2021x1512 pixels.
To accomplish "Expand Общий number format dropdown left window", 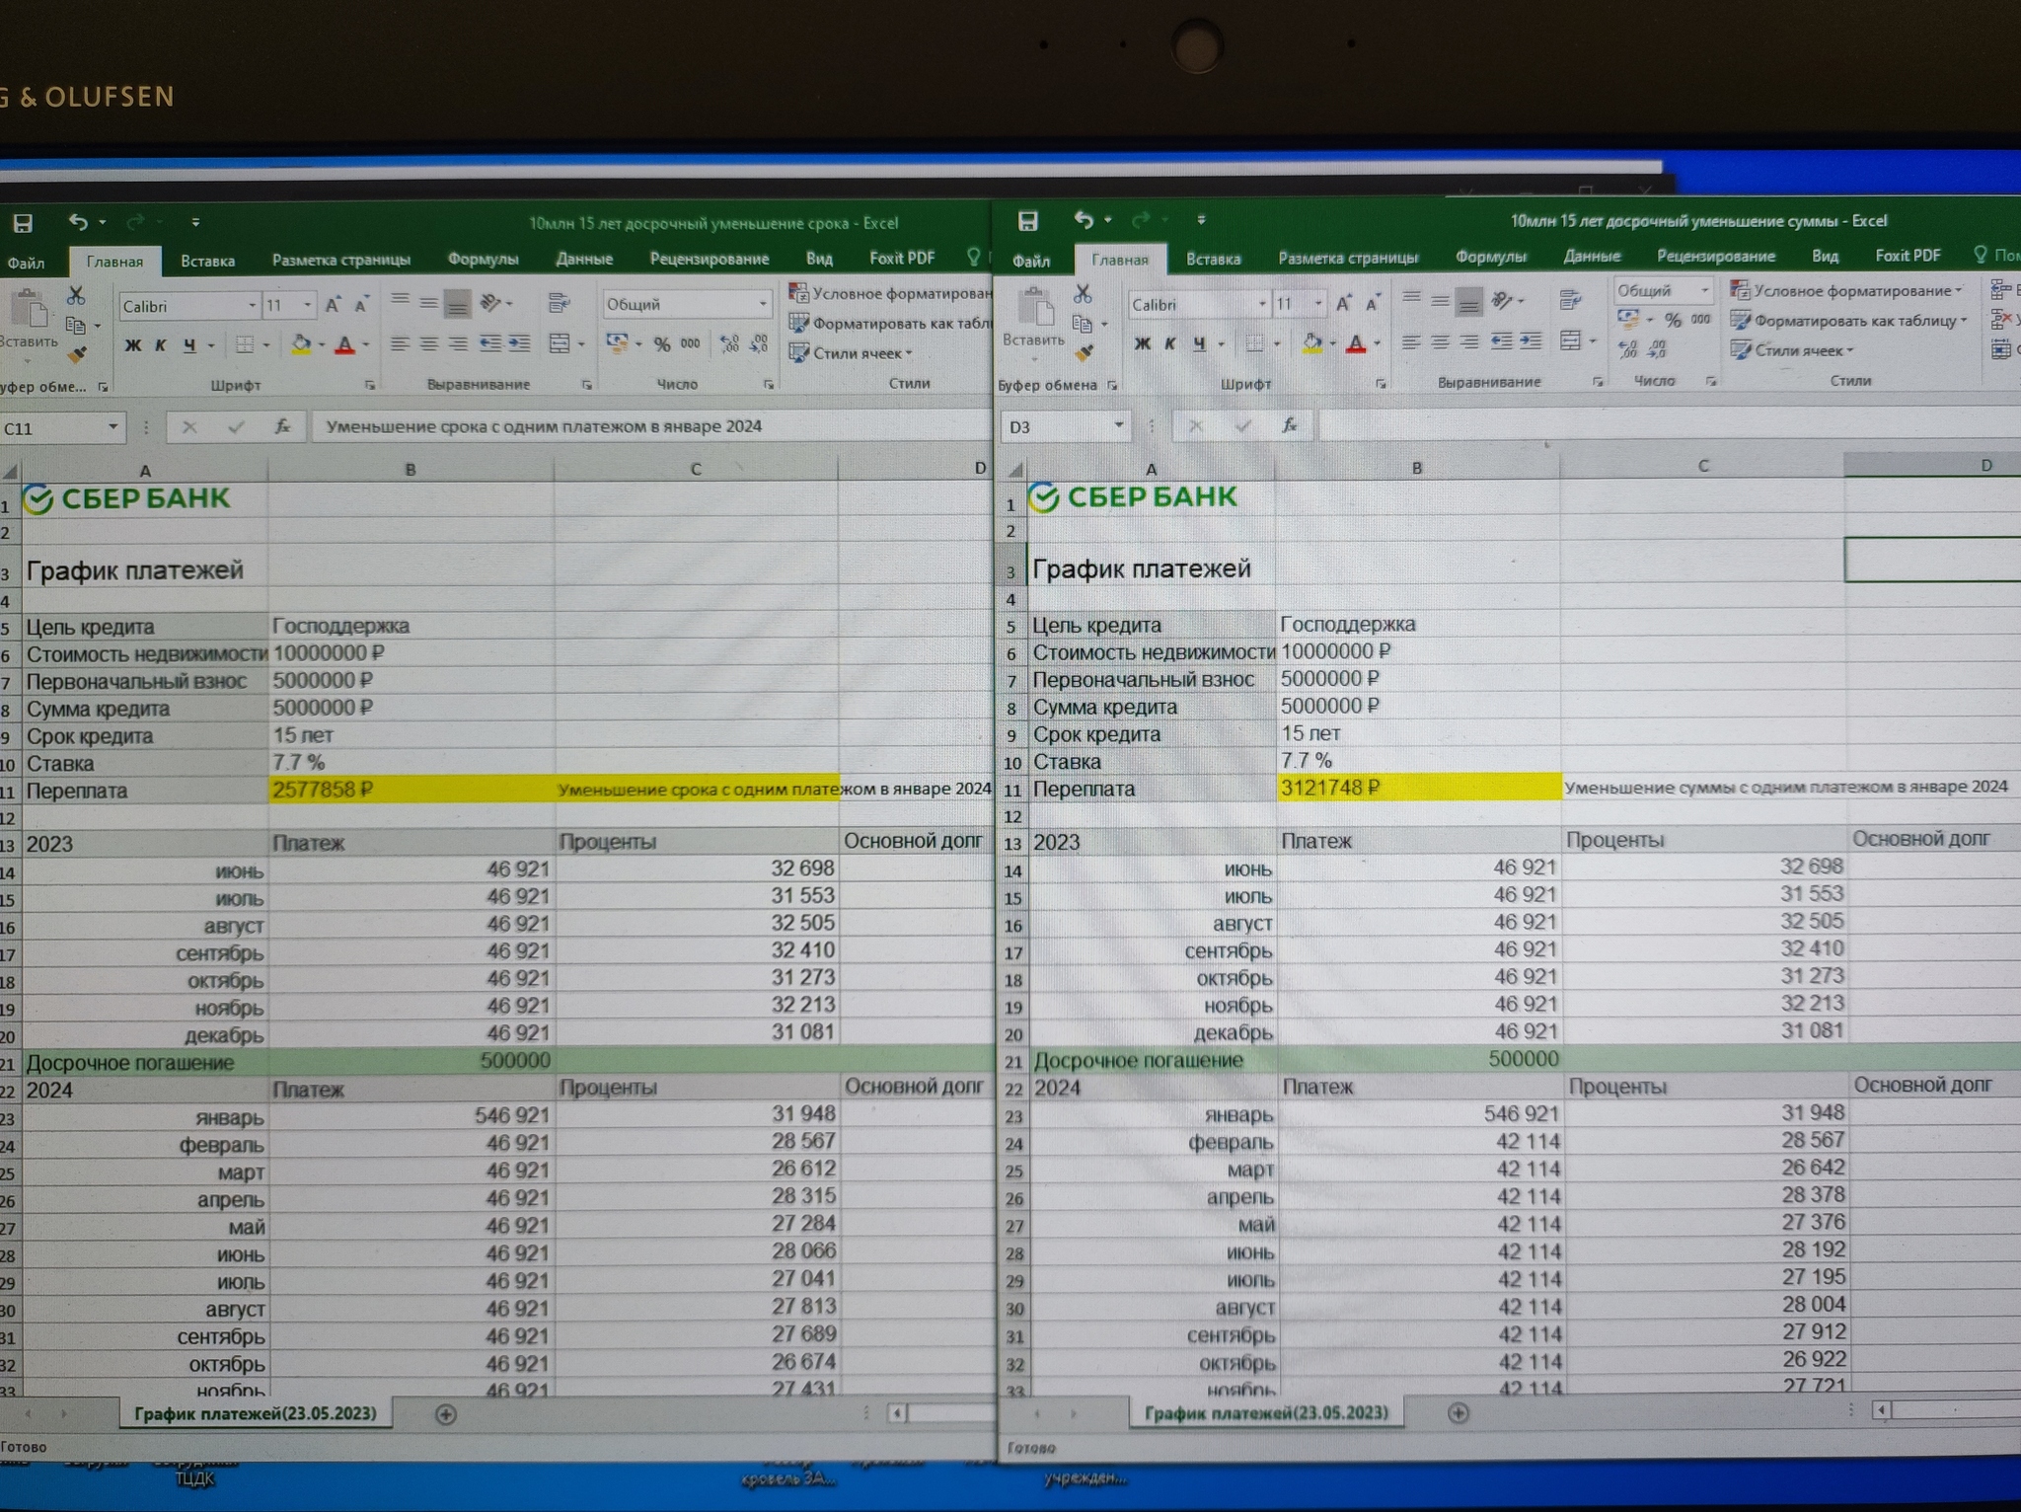I will 763,304.
